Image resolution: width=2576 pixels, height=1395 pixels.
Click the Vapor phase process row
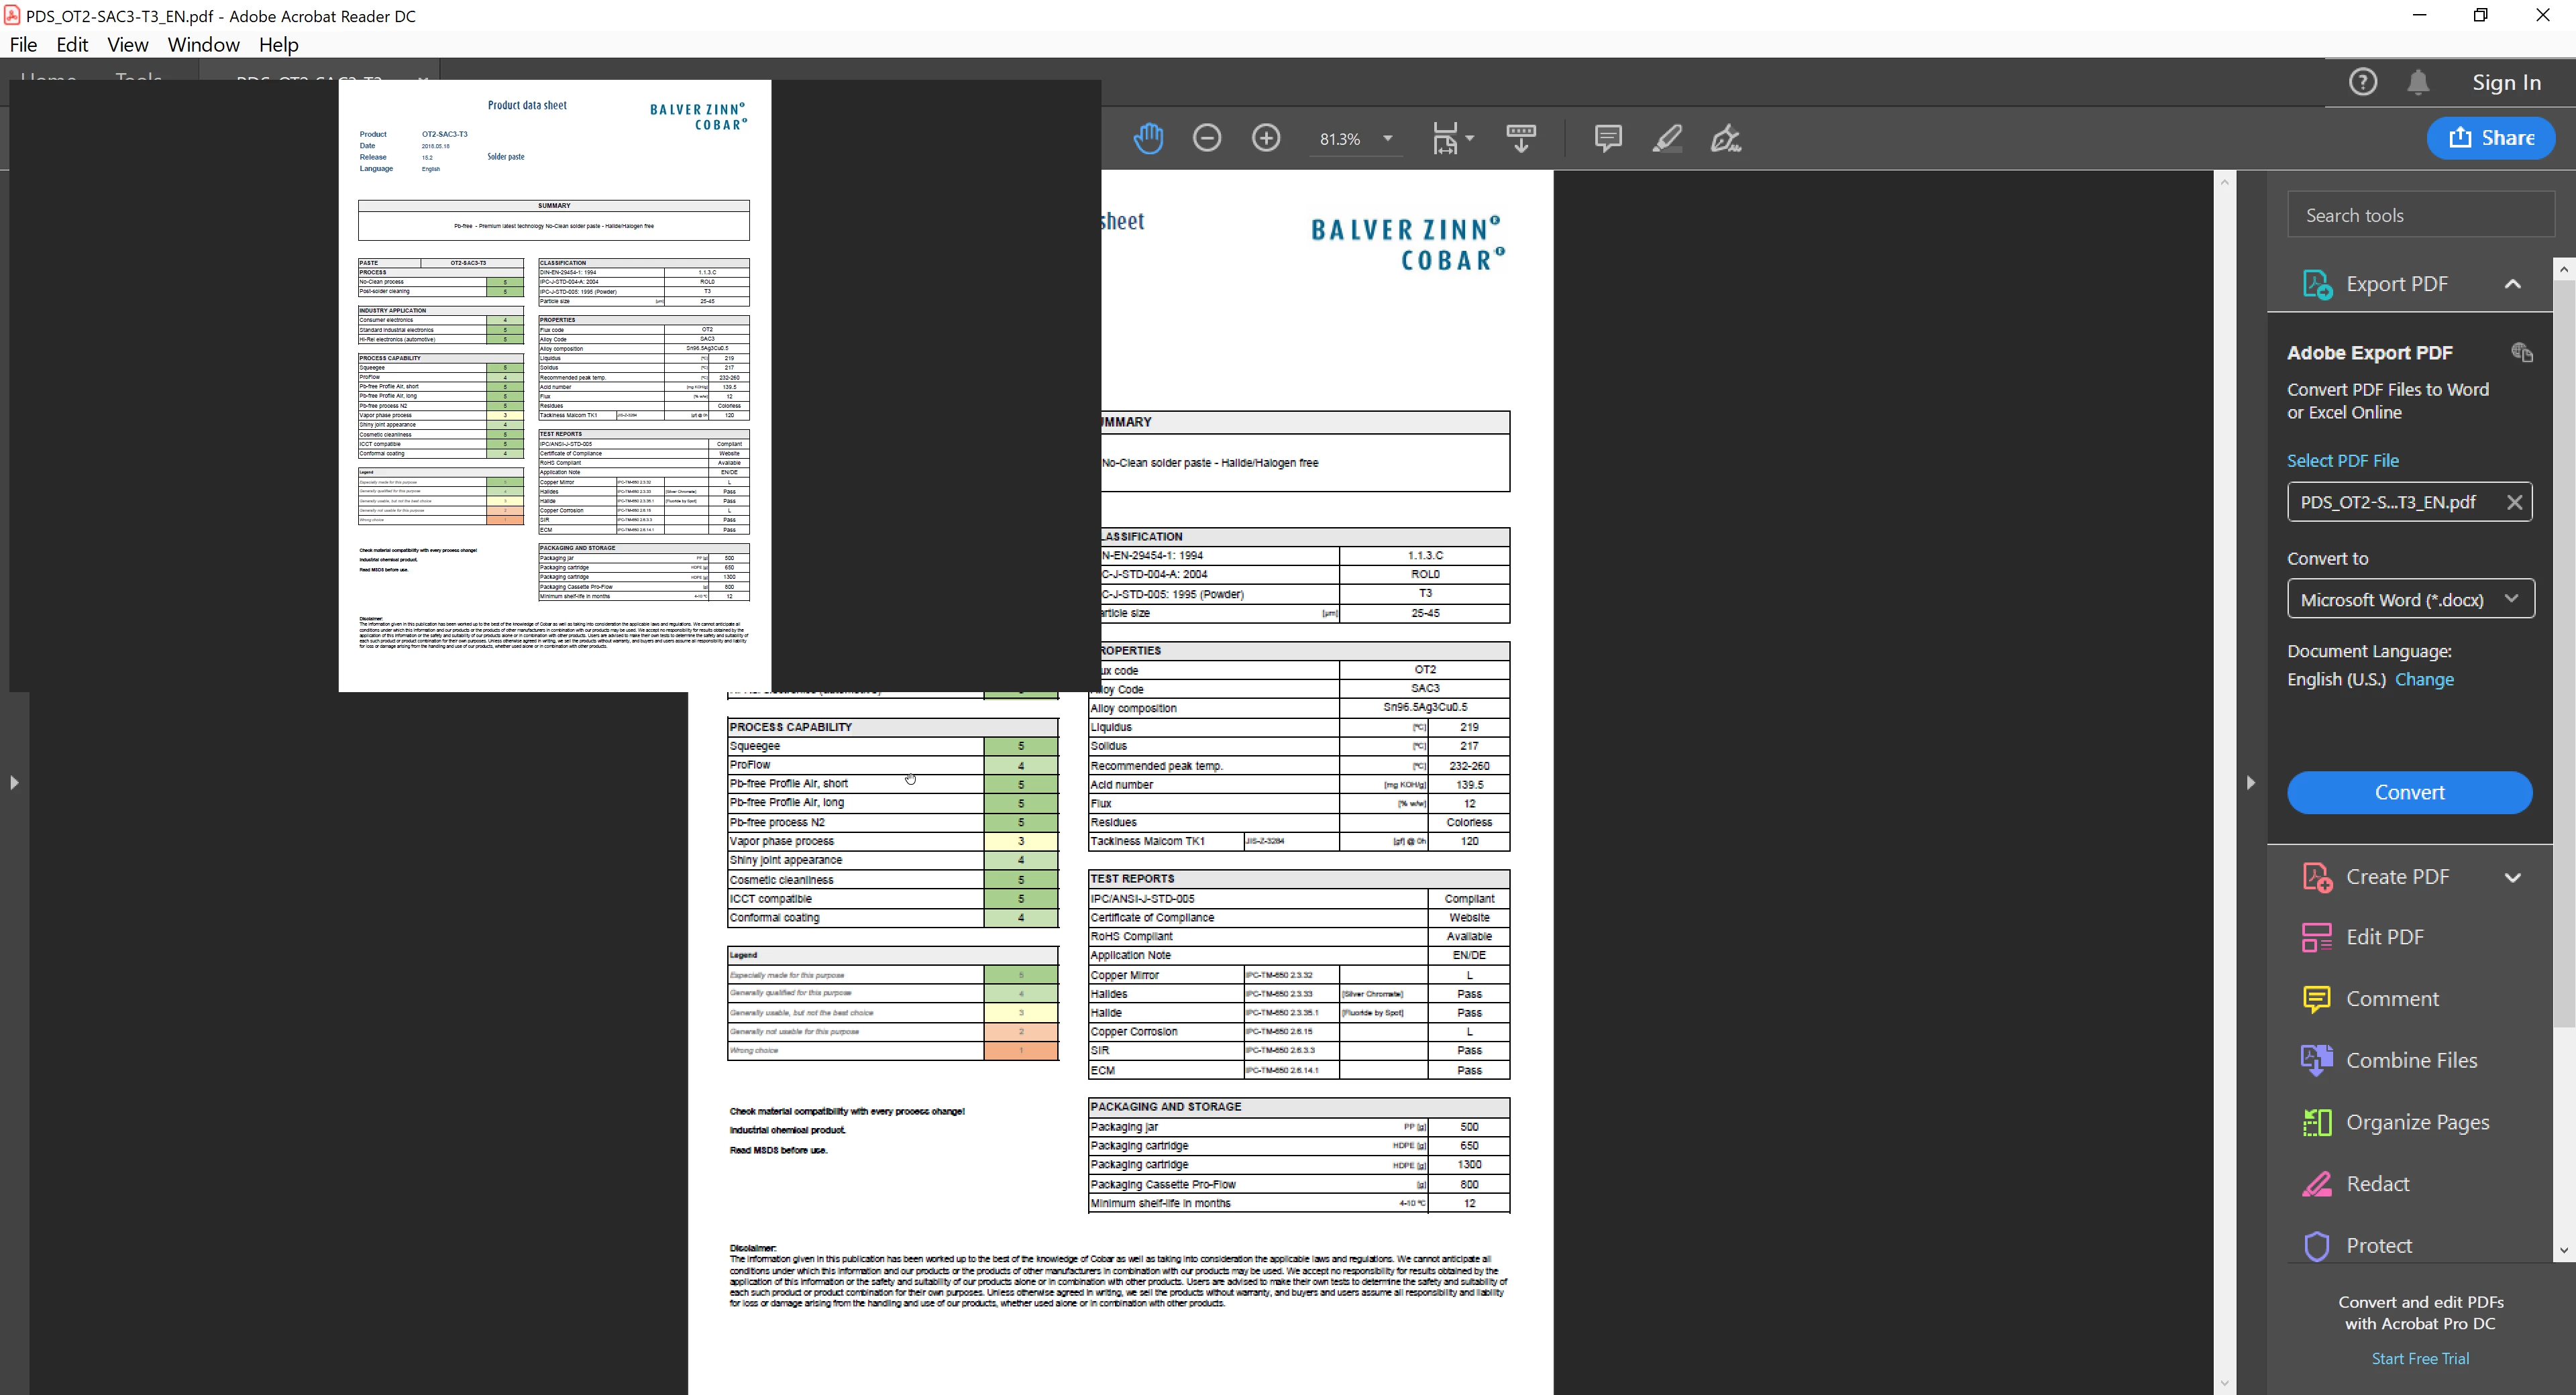892,841
